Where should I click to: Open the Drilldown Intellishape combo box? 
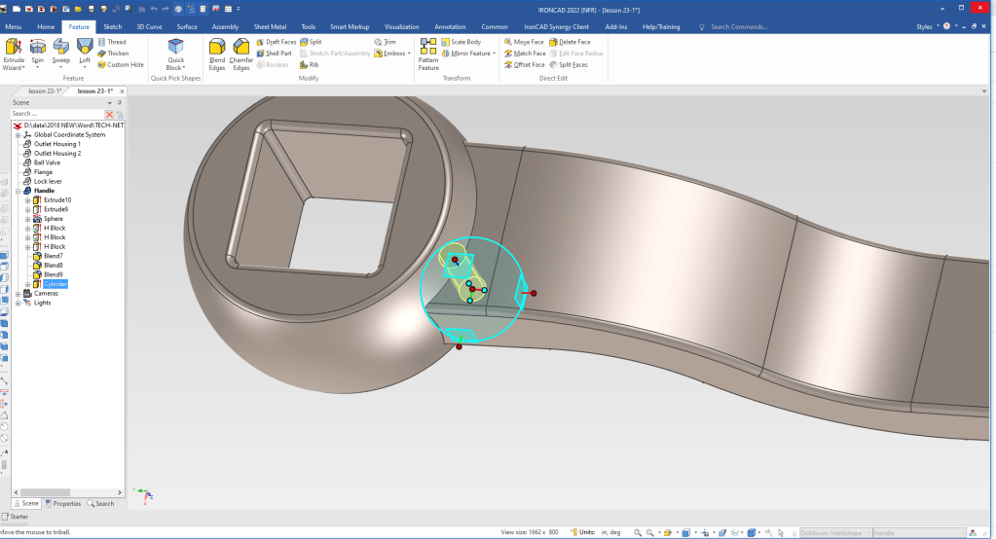[x=833, y=532]
